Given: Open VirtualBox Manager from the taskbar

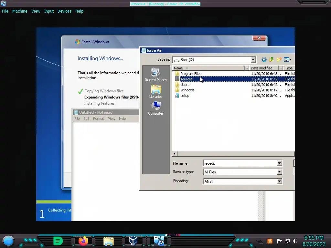Looking at the screenshot, I should (x=133, y=241).
